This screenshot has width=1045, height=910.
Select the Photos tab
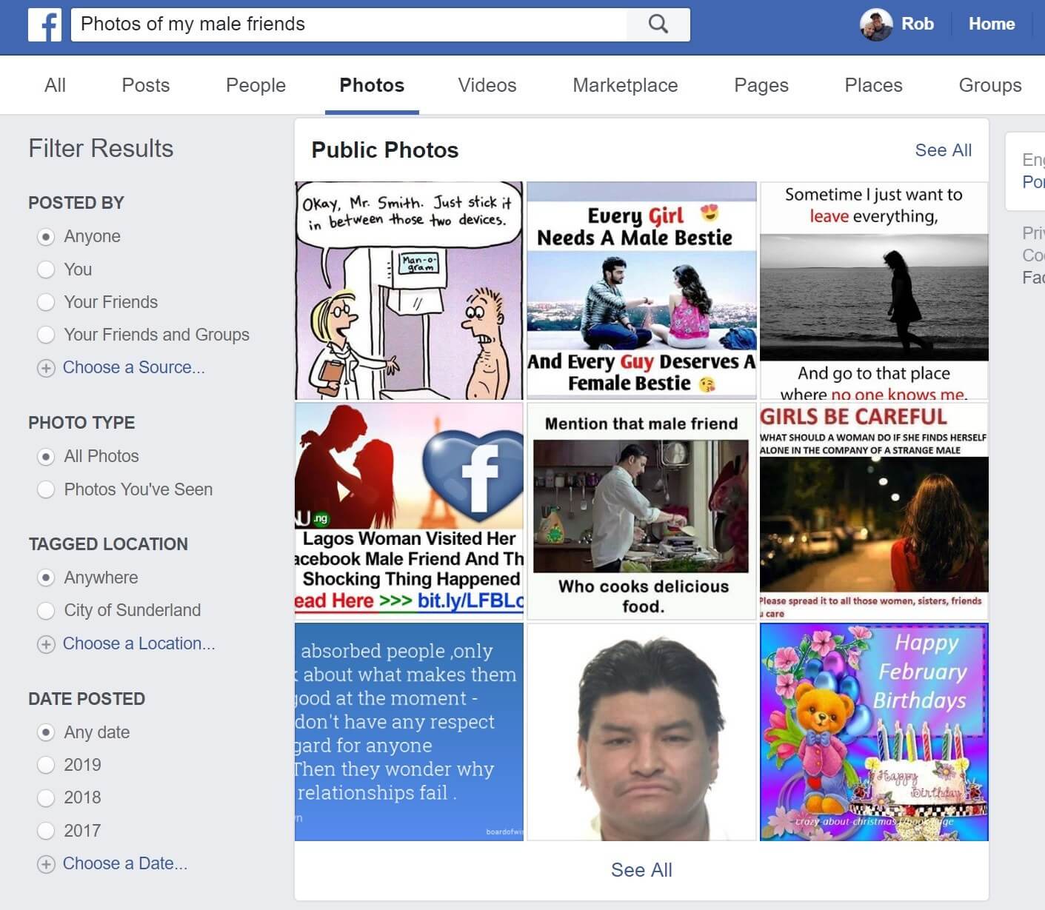coord(372,85)
